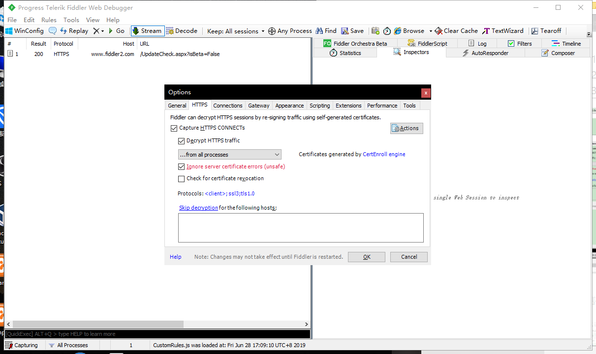Click the CertEnroll engine link
Screen dimensions: 596x354
[384, 154]
